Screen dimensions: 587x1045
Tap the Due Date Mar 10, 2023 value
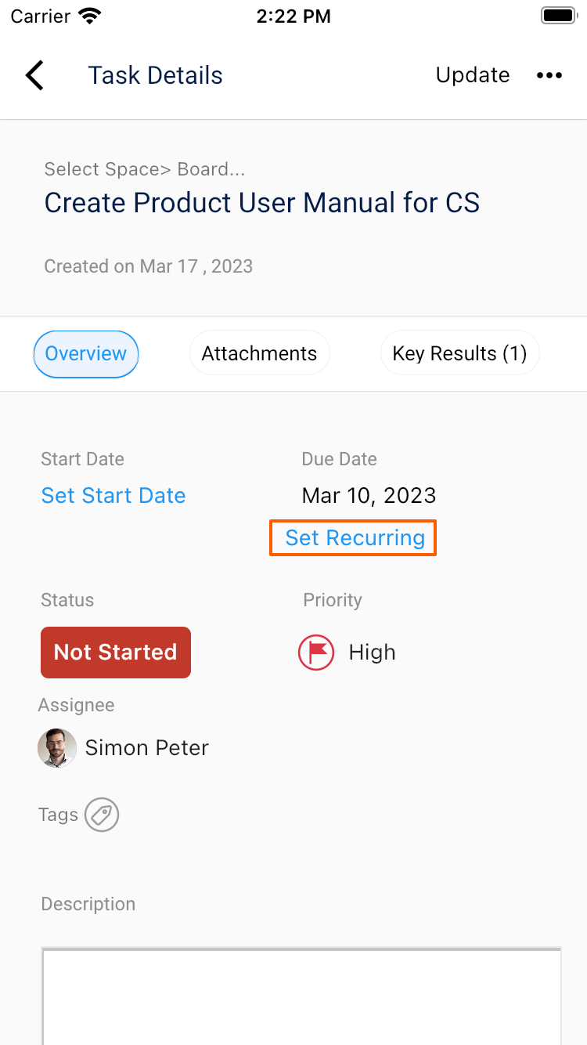point(369,495)
